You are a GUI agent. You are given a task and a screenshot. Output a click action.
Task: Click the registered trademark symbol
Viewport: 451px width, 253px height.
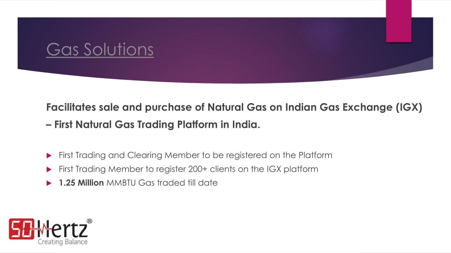(89, 221)
